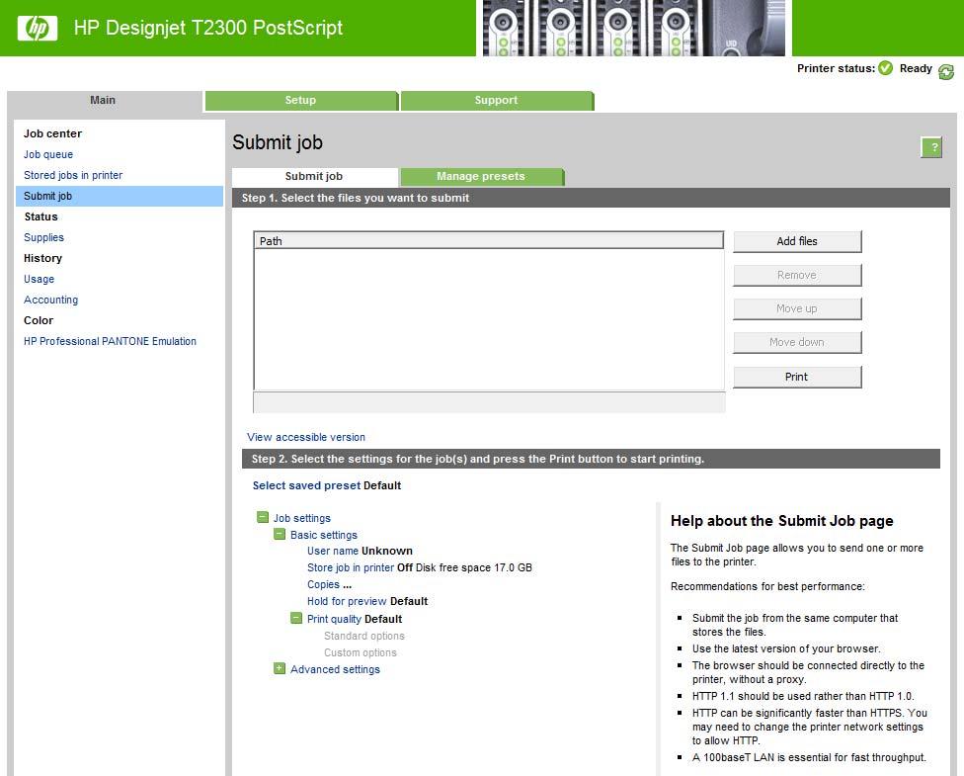The height and width of the screenshot is (776, 964).
Task: Click the green Ready checkmark status icon
Action: tap(885, 68)
